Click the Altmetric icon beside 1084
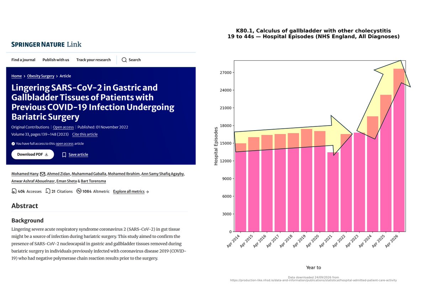 tap(79, 191)
